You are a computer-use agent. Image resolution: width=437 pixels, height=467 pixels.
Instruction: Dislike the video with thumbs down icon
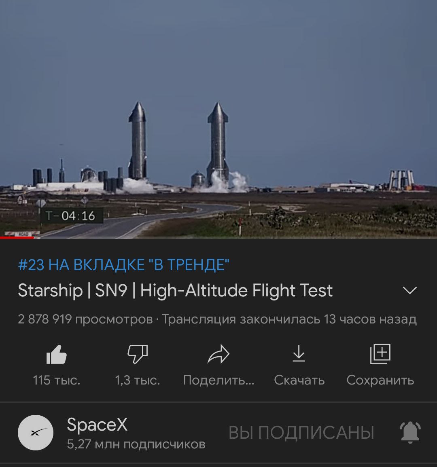point(138,354)
